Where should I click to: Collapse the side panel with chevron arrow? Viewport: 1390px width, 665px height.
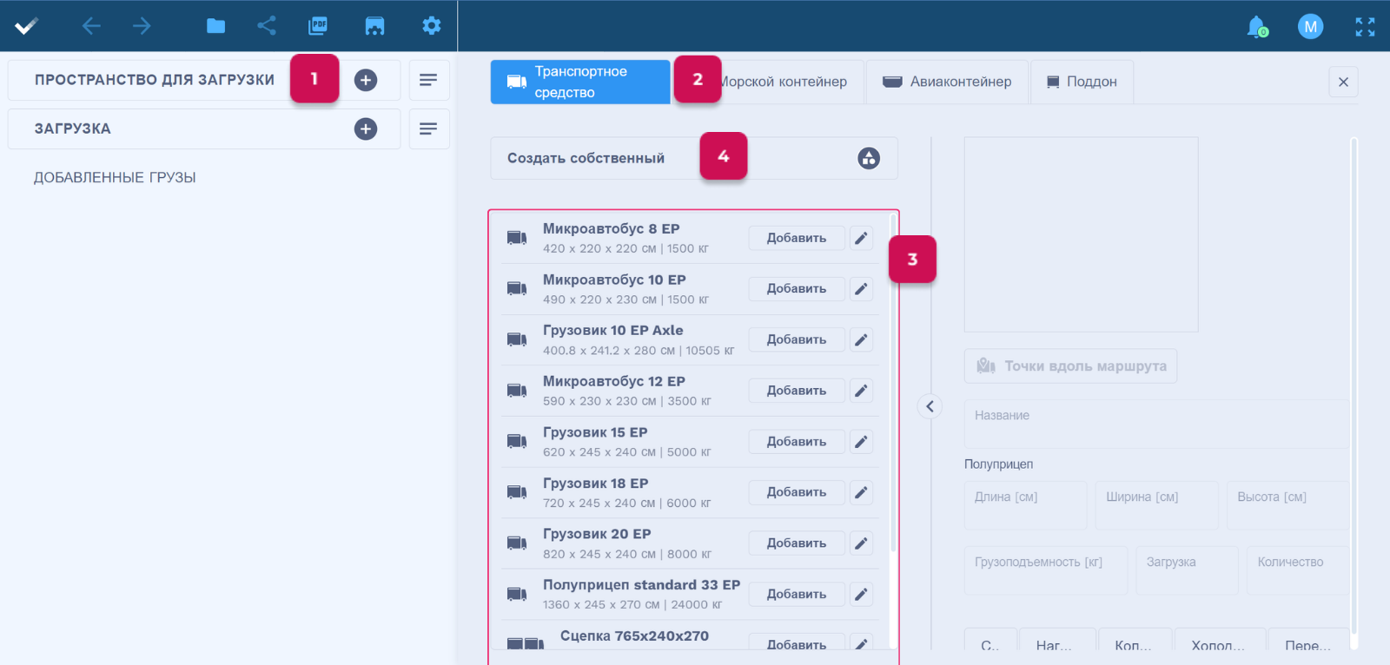click(x=930, y=406)
